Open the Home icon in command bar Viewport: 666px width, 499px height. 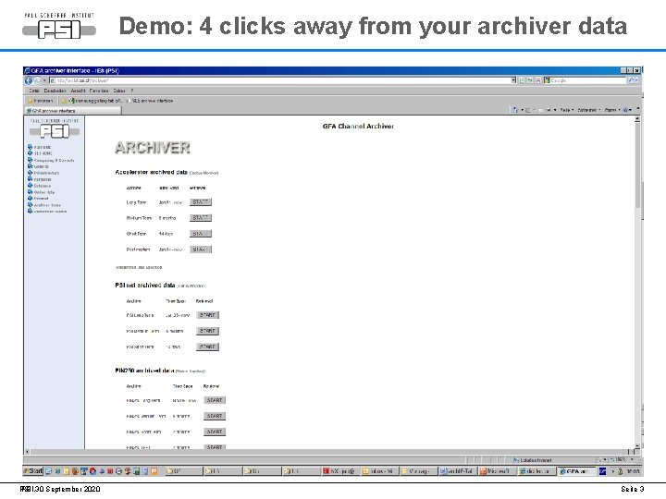tap(515, 110)
